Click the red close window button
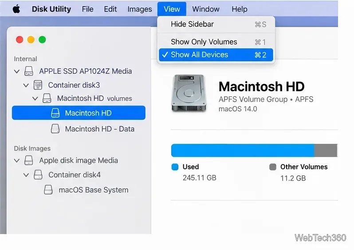Screen dimensions: 354x250 coord(20,40)
